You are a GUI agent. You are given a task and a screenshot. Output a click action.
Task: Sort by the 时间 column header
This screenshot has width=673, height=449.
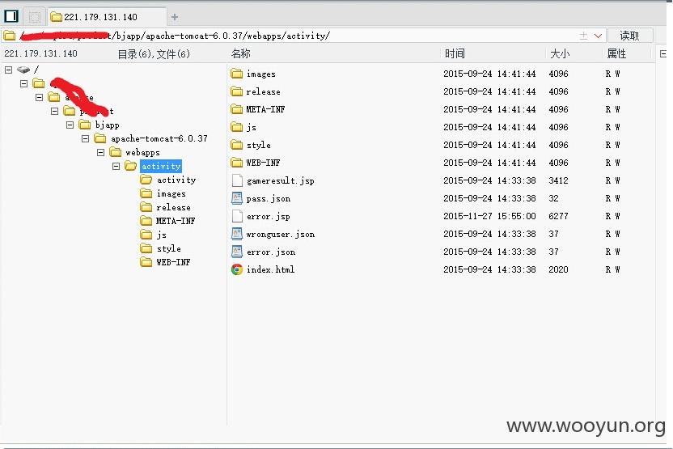pyautogui.click(x=455, y=53)
